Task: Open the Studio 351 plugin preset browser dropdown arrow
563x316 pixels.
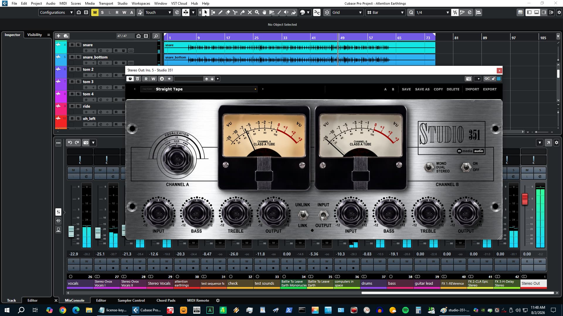Action: coord(218,79)
